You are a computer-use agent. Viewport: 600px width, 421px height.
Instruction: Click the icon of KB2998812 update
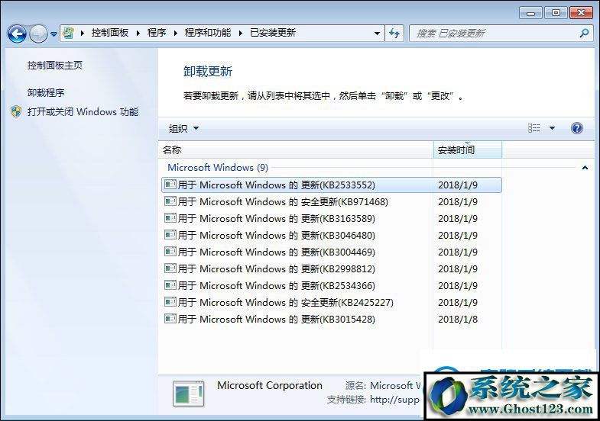tap(170, 268)
